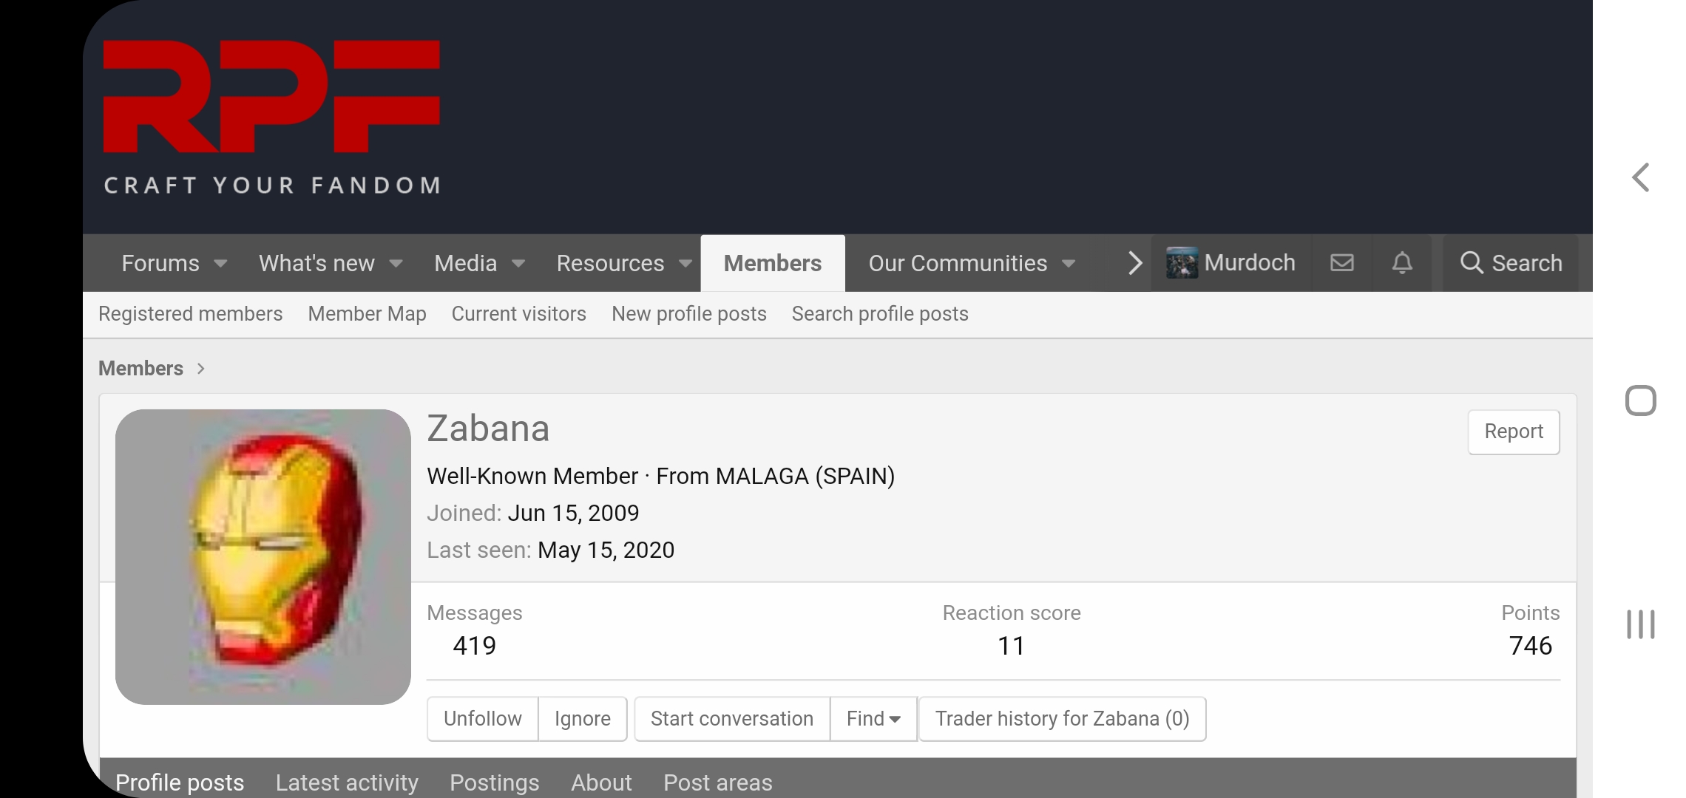1686x798 pixels.
Task: Open Trader history for Zabana
Action: coord(1062,719)
